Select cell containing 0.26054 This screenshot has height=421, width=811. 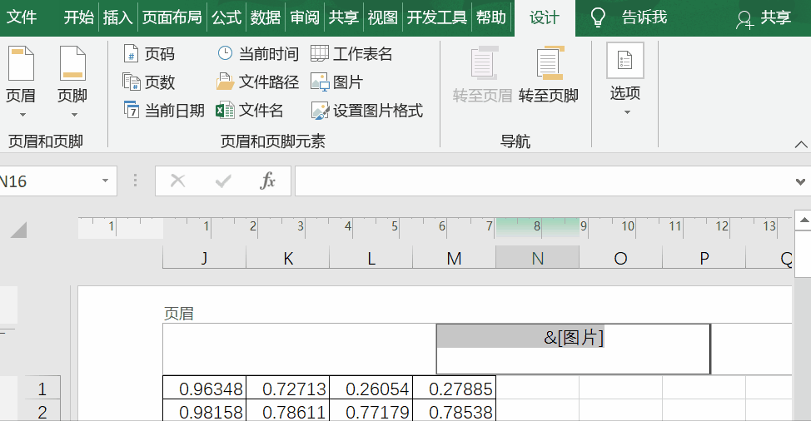pos(371,388)
